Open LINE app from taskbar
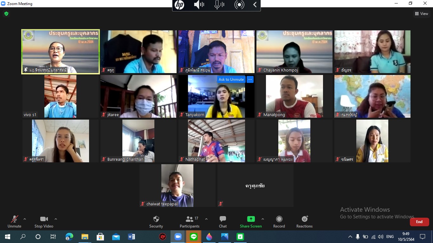433x243 pixels. click(193, 237)
